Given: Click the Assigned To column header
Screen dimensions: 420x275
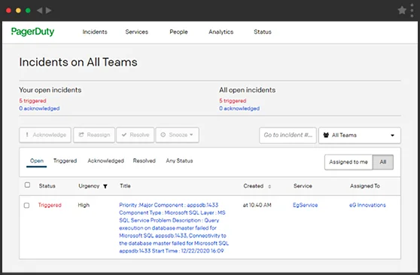Looking at the screenshot, I should click(365, 186).
